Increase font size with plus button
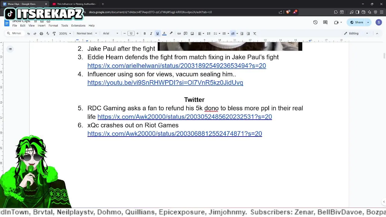The width and height of the screenshot is (386, 217). 138,33
